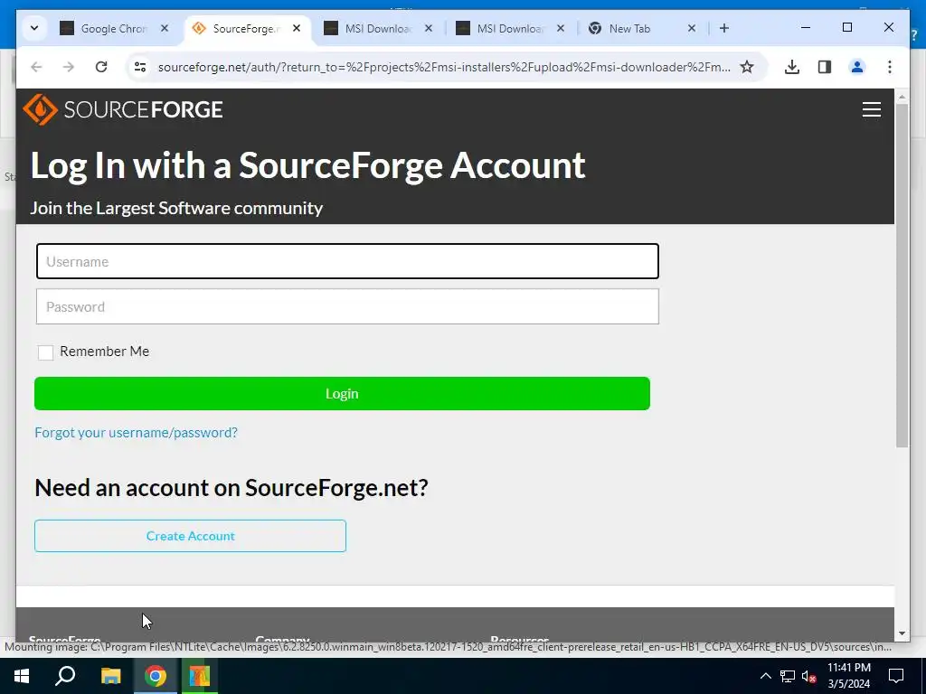Screen dimensions: 926x694
Task: Open the Chrome side panel icon
Action: pyautogui.click(x=825, y=67)
